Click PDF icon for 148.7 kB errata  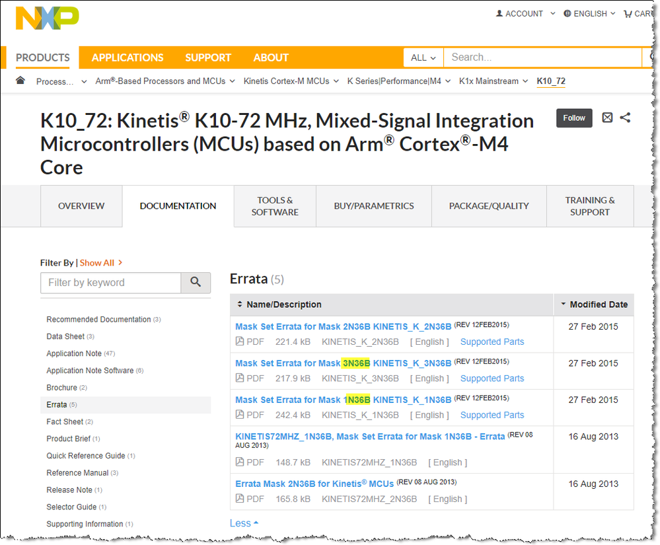[240, 462]
